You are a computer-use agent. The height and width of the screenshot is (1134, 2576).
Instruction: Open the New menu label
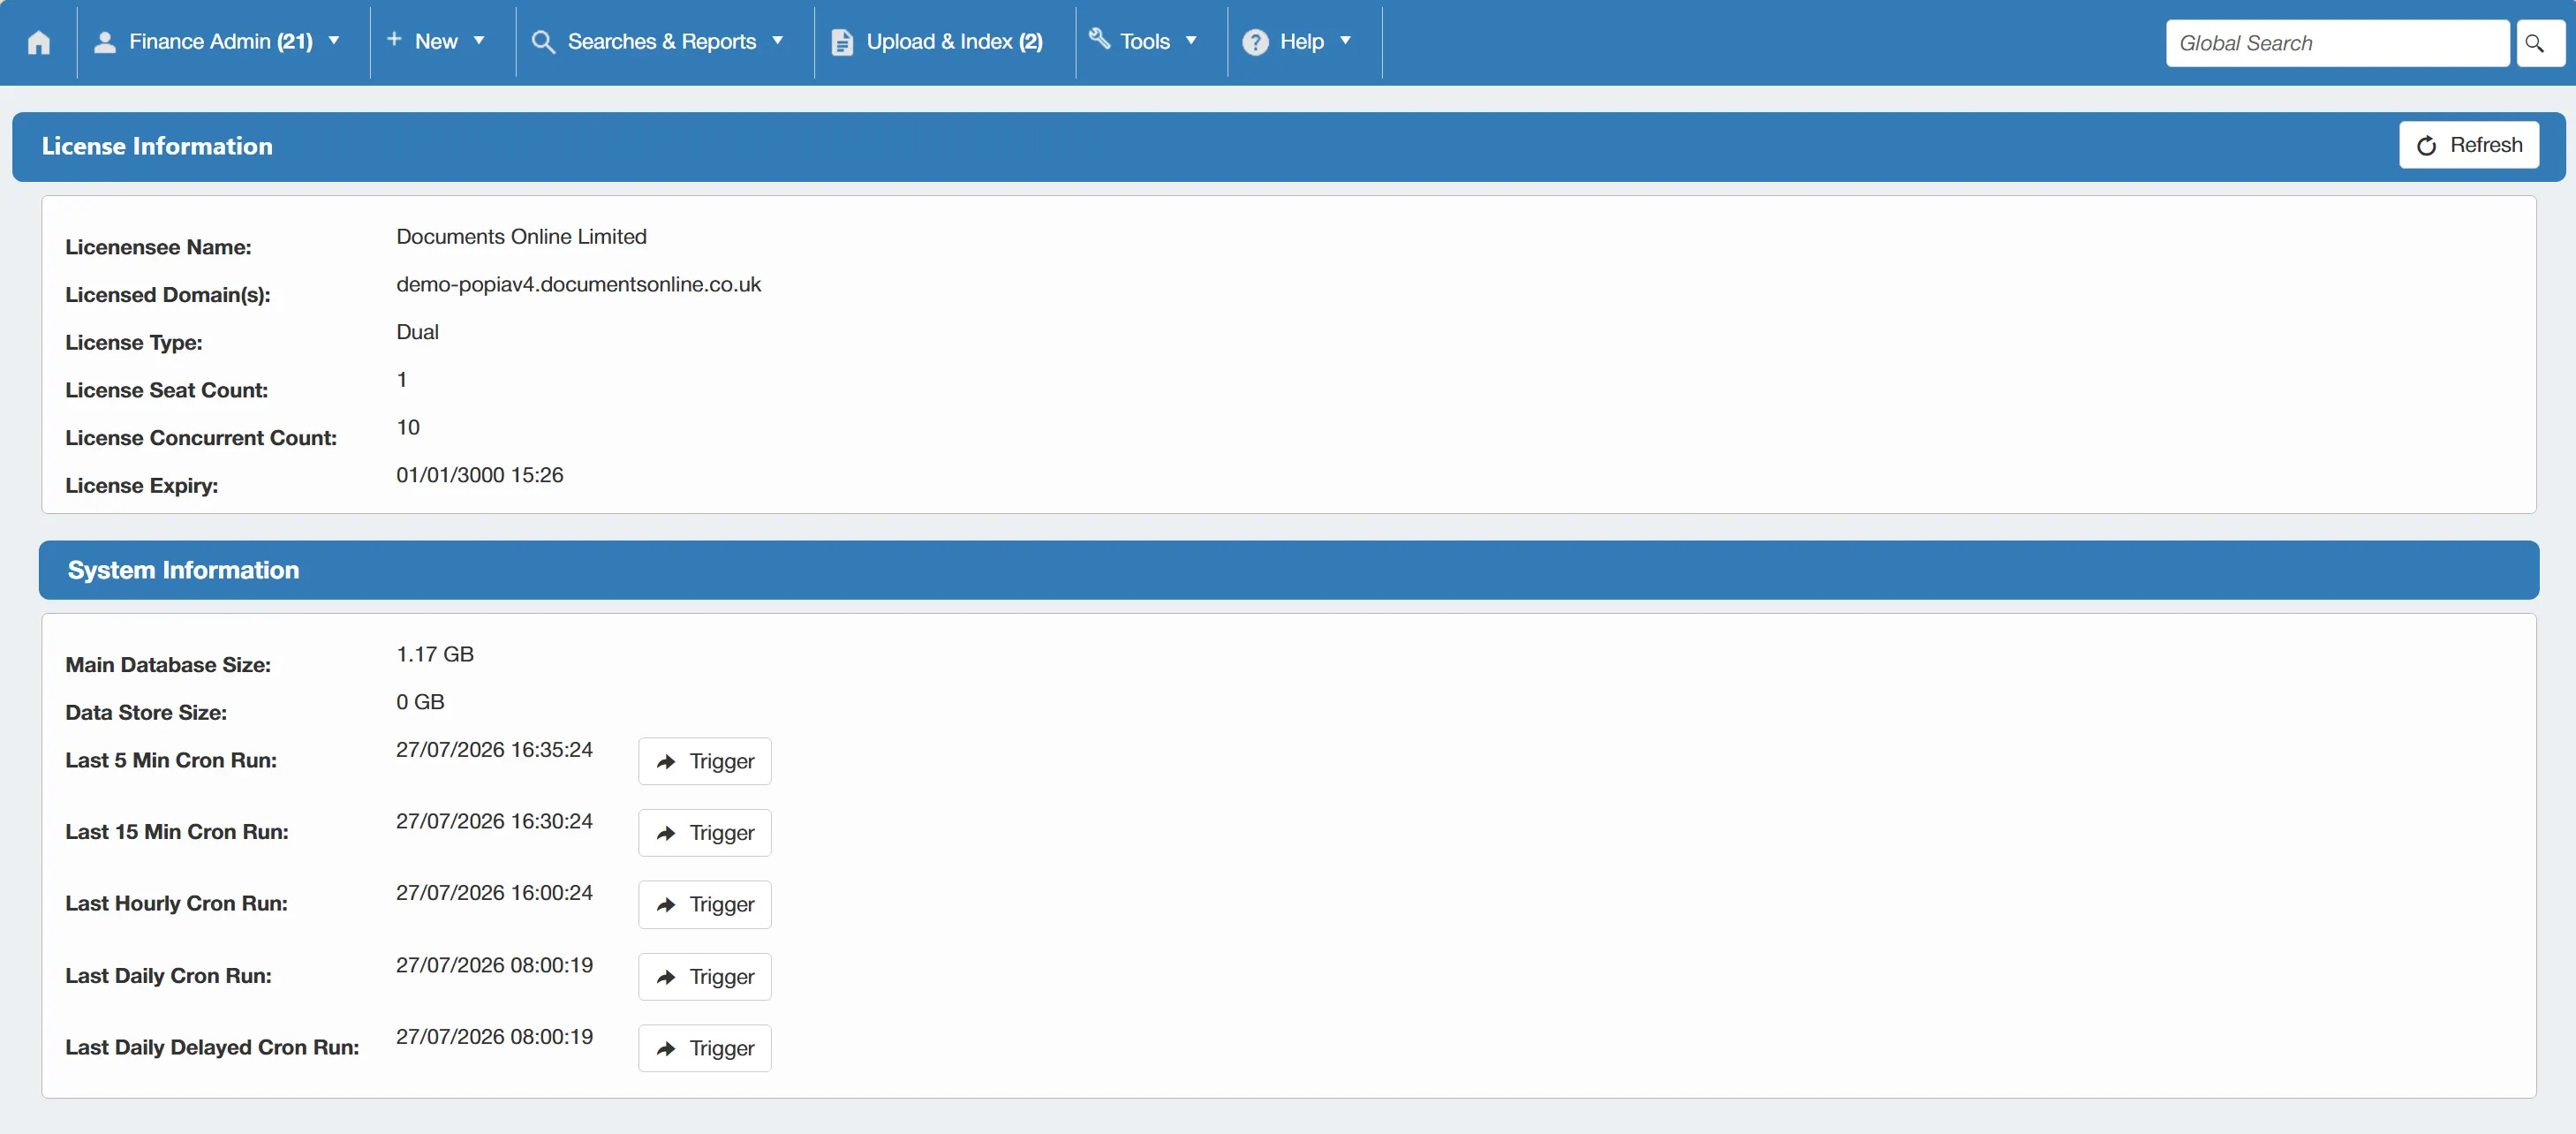click(x=436, y=42)
